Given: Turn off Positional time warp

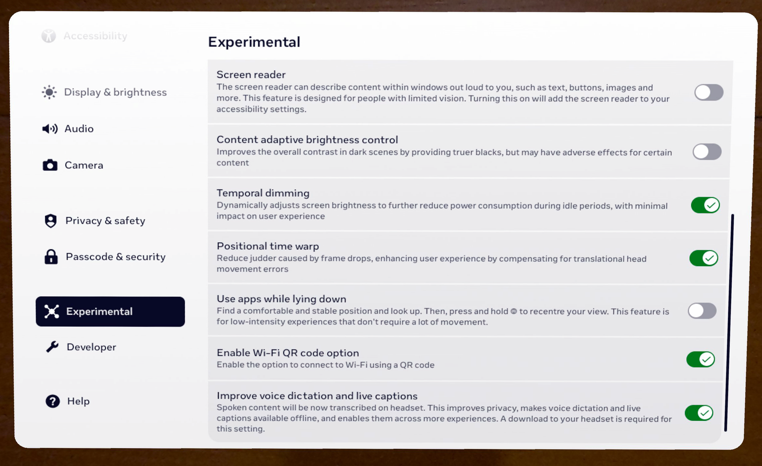Looking at the screenshot, I should 704,258.
